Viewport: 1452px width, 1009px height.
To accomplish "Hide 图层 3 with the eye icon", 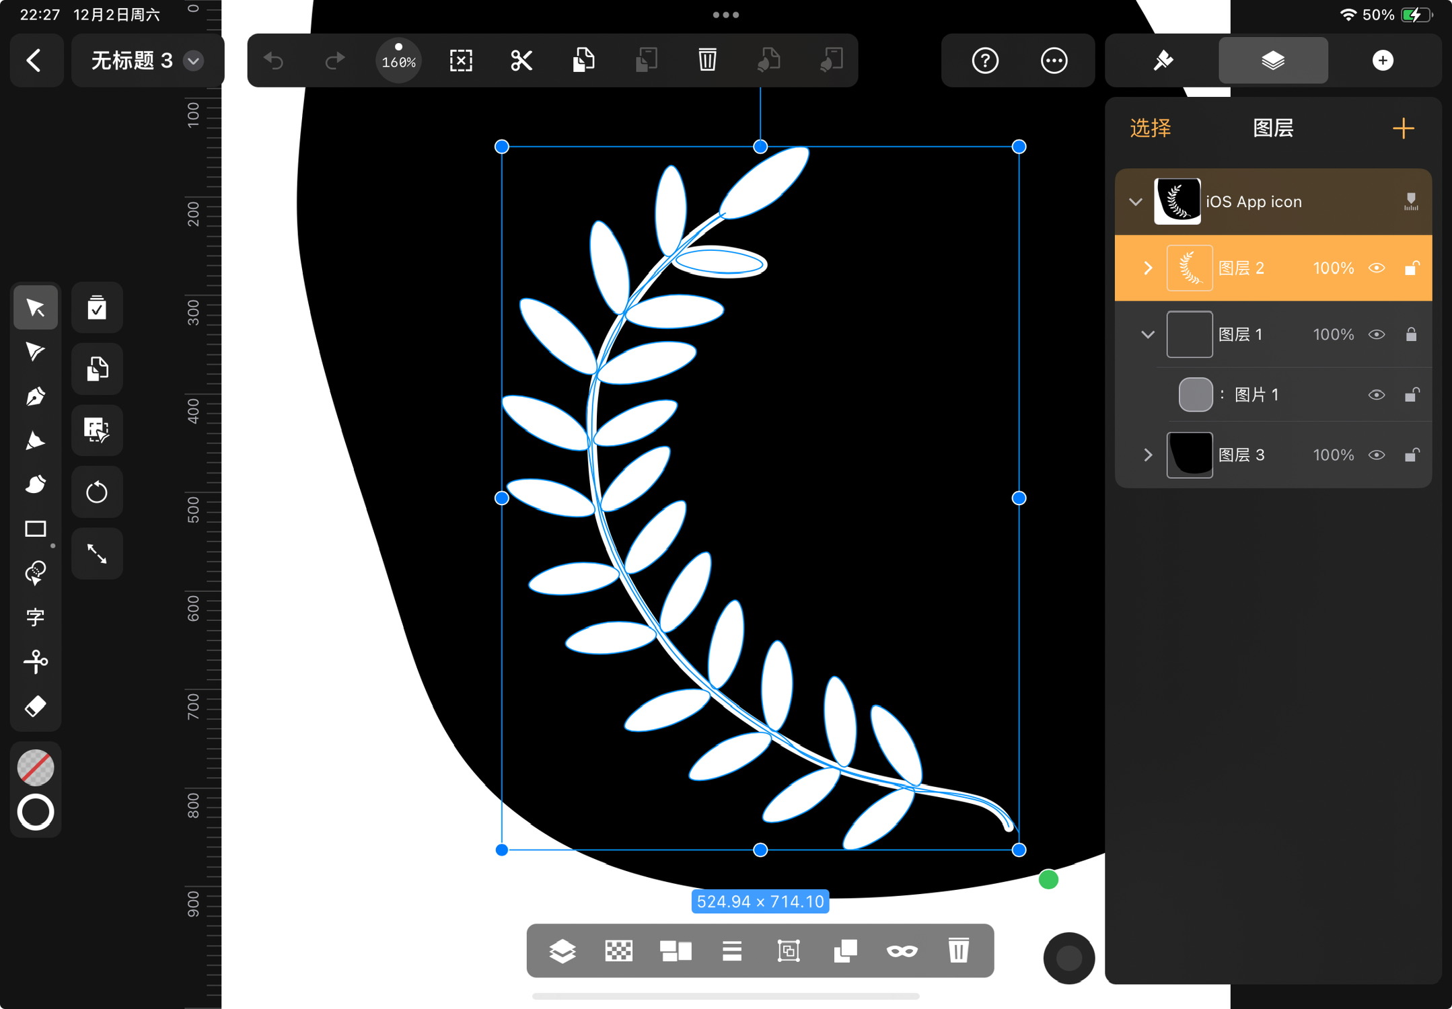I will pyautogui.click(x=1377, y=455).
